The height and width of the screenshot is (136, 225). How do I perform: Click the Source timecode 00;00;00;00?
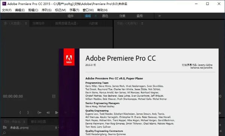13,97
